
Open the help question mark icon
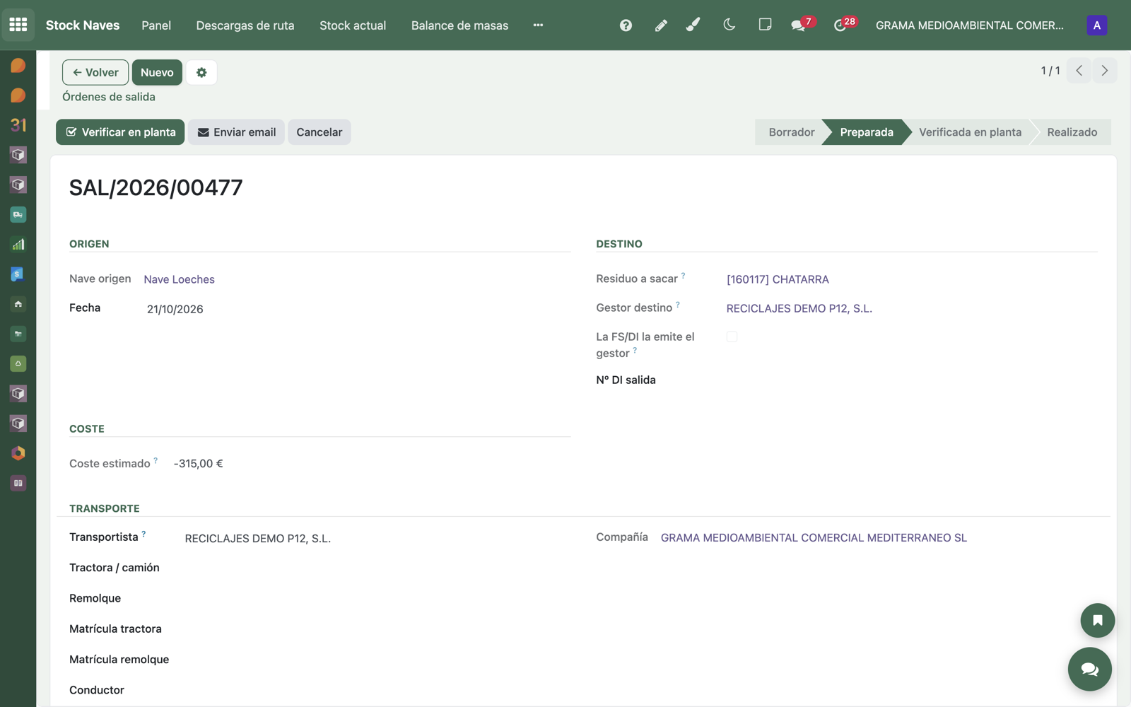[626, 25]
